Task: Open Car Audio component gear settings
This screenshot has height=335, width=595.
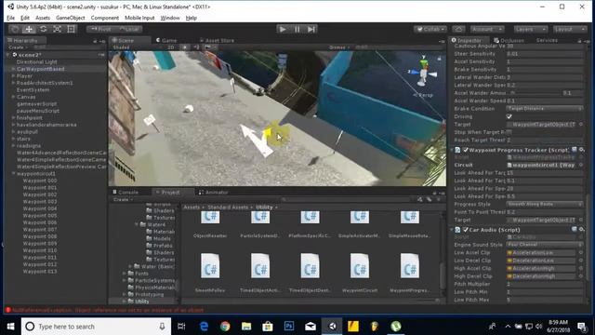Action: [582, 230]
